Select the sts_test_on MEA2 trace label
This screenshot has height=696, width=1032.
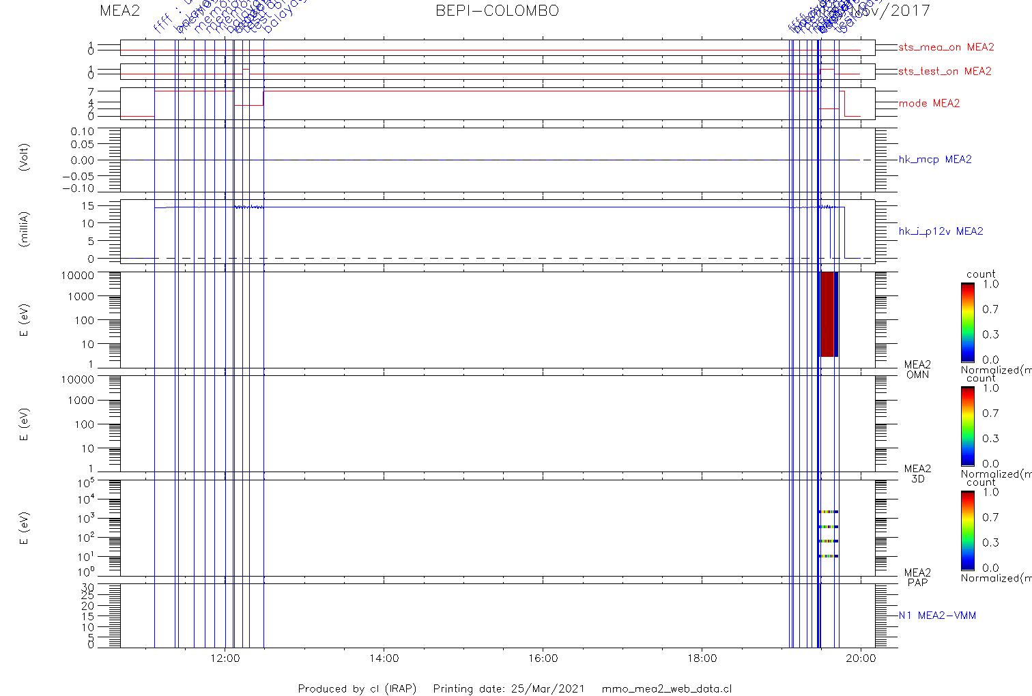[945, 71]
